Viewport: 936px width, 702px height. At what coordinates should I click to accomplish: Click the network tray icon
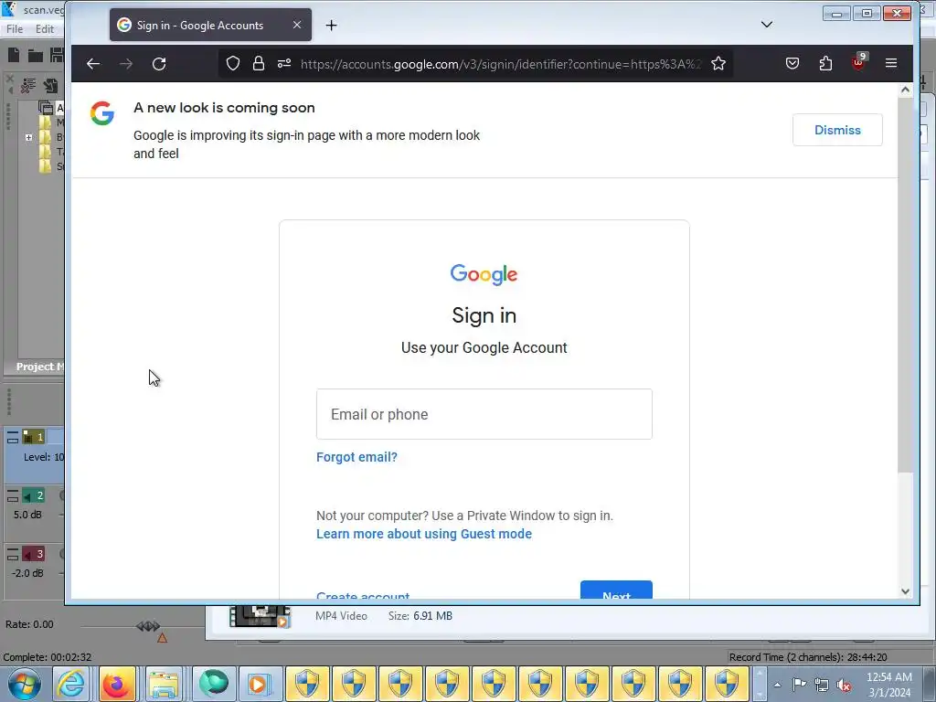pos(822,686)
